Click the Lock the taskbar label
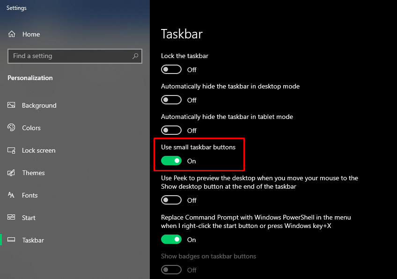This screenshot has width=397, height=279. pos(184,56)
